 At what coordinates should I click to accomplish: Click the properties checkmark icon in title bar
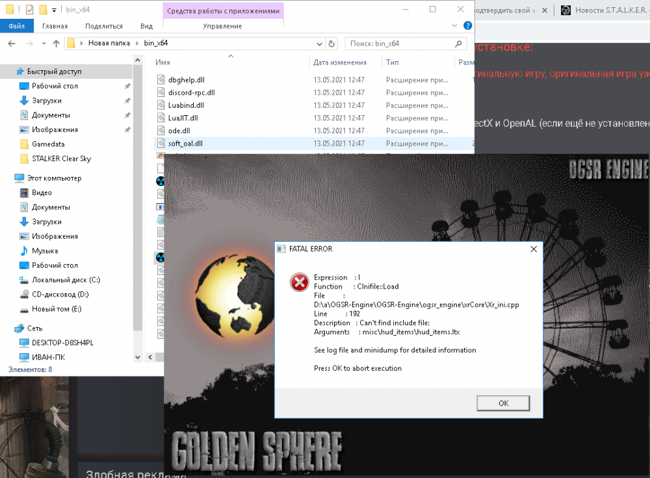pyautogui.click(x=29, y=9)
